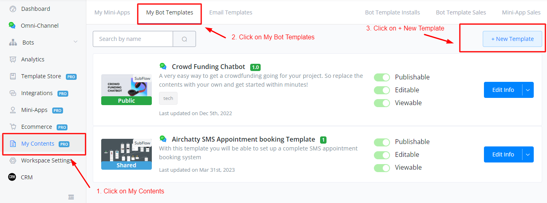Open the Email Templates tab
547x203 pixels.
point(231,12)
